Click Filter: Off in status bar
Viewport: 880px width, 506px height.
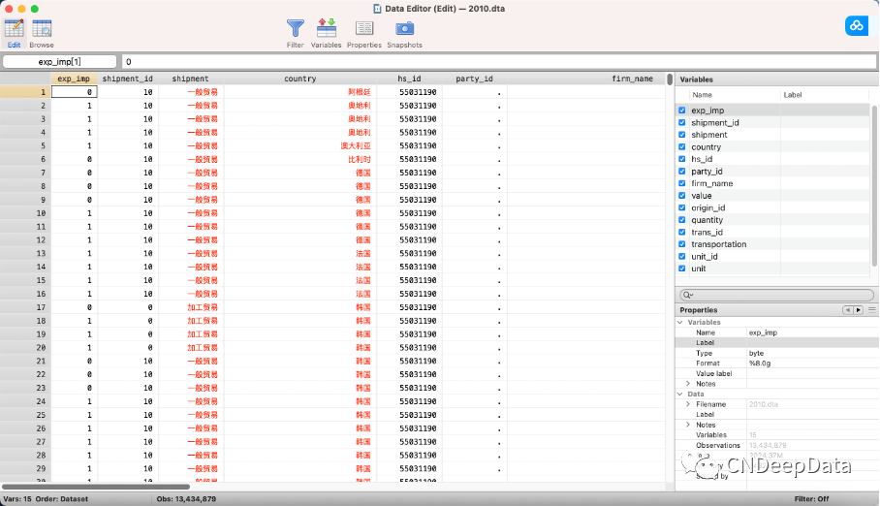coord(811,498)
